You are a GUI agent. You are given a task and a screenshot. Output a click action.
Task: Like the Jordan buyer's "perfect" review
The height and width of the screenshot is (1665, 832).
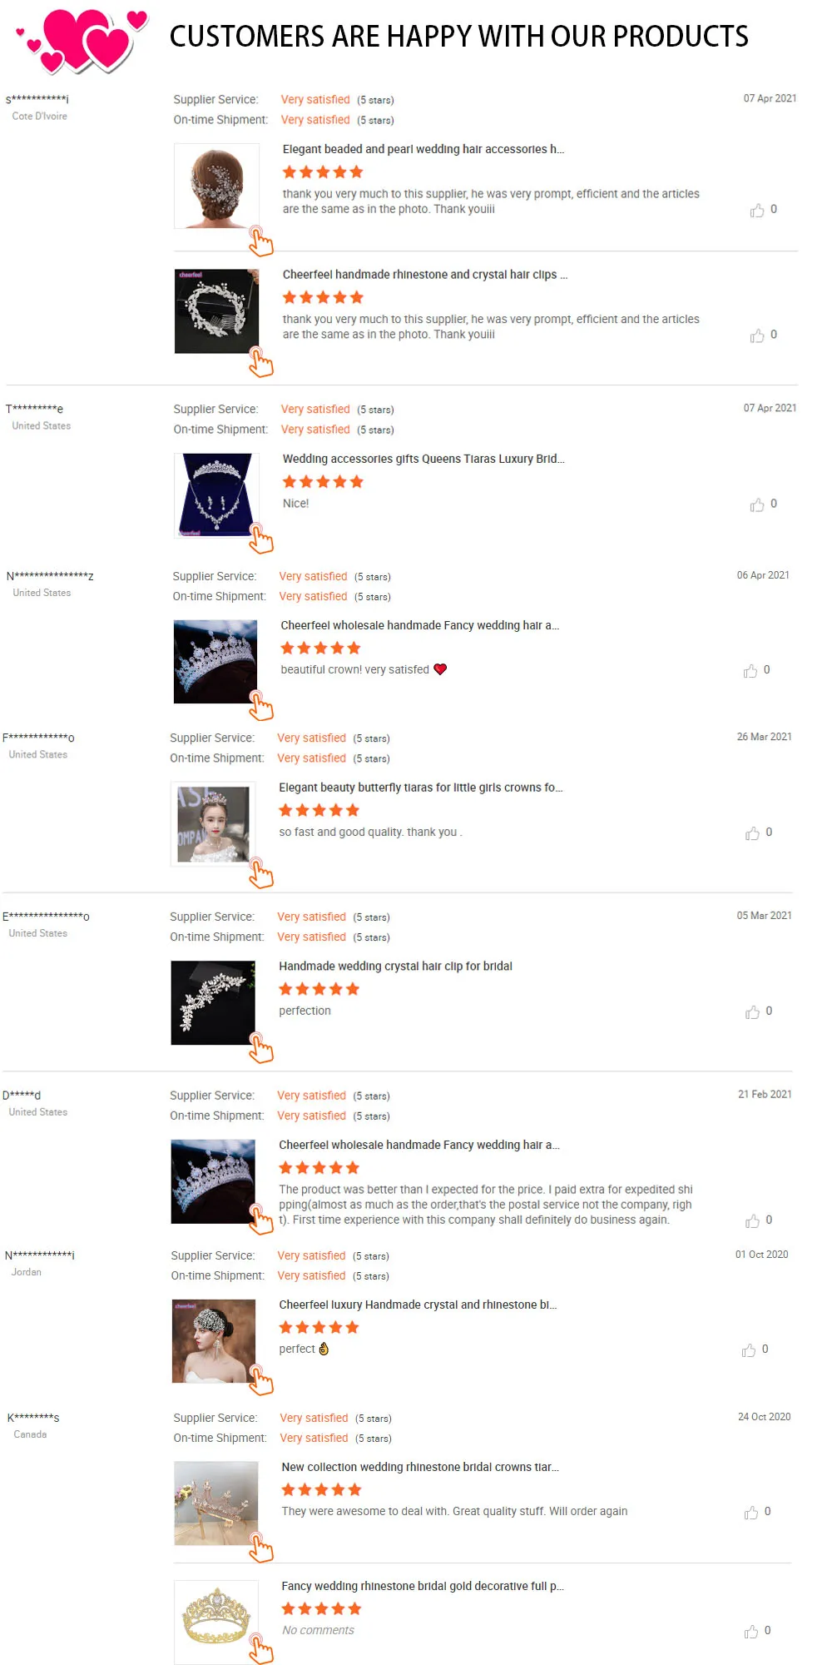(x=749, y=1350)
